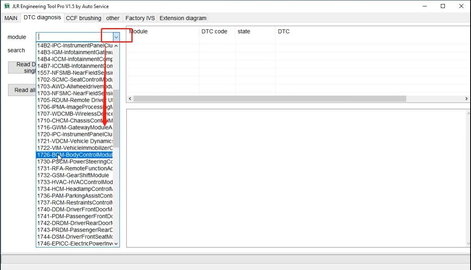This screenshot has height=270, width=471.
Task: Select 1741-PDM-PassengerFrontDoor entry
Action: click(74, 216)
